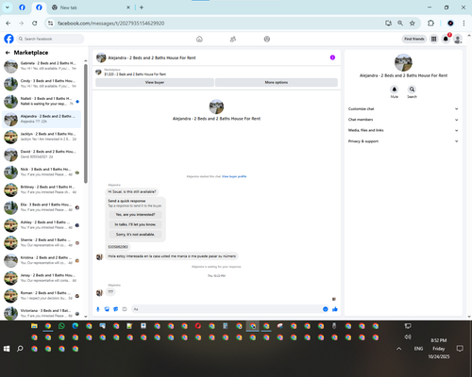This screenshot has width=472, height=377.
Task: Click the conversation list scrollbar
Action: [86, 123]
